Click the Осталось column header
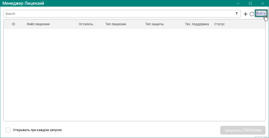This screenshot has width=269, height=138. pos(86,24)
